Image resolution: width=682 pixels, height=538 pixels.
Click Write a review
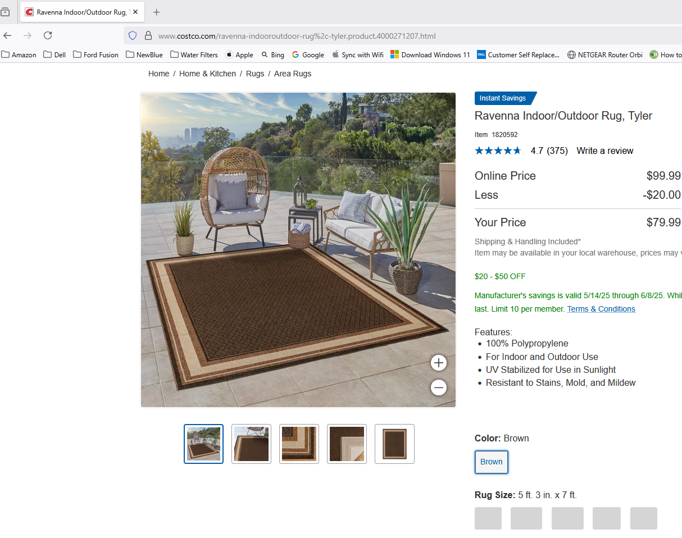click(x=605, y=151)
